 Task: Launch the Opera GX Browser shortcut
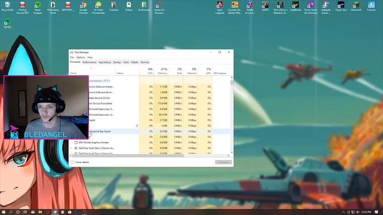159,7
